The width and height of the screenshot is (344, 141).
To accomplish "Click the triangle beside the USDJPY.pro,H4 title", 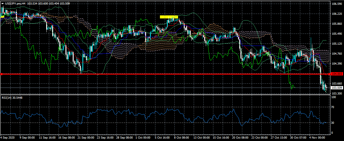I will [2, 3].
